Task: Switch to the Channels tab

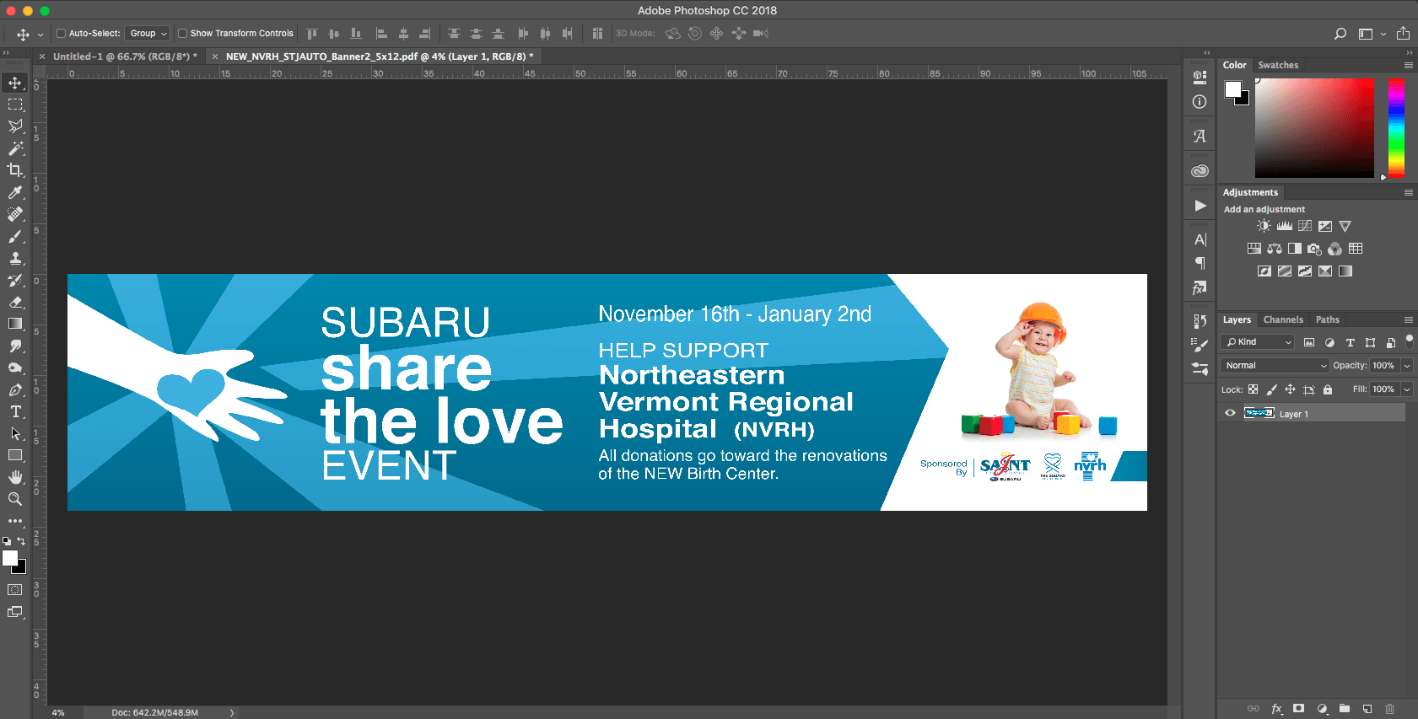Action: [x=1283, y=319]
